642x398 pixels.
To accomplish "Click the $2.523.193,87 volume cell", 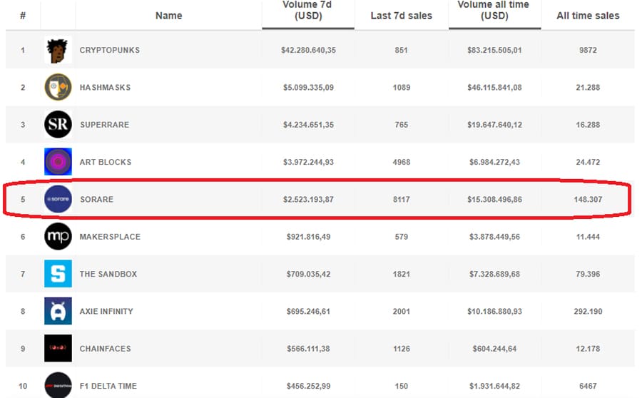I will (308, 199).
